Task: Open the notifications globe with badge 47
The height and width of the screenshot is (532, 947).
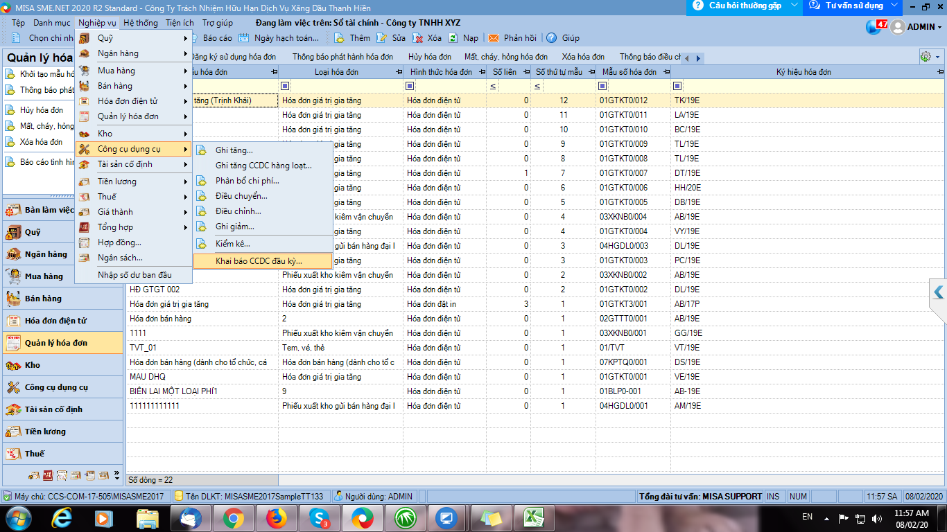Action: (876, 26)
